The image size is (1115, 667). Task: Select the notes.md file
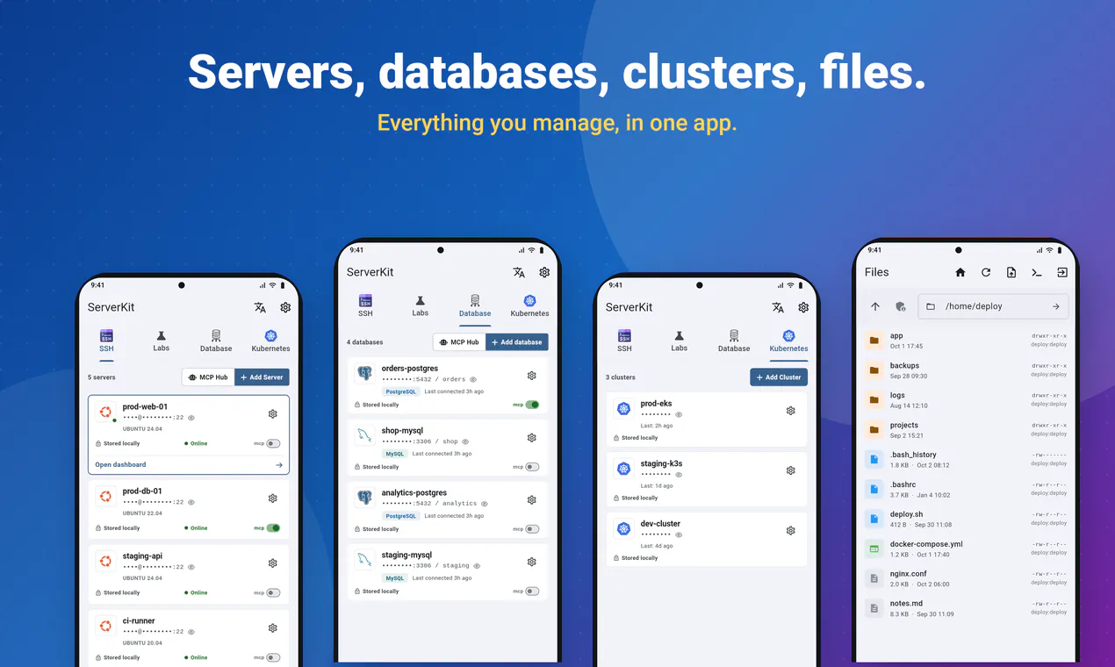(x=966, y=608)
